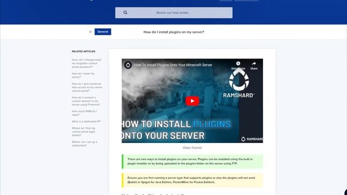
Task: Click the green note about two ways to install plugins
Action: [x=192, y=161]
